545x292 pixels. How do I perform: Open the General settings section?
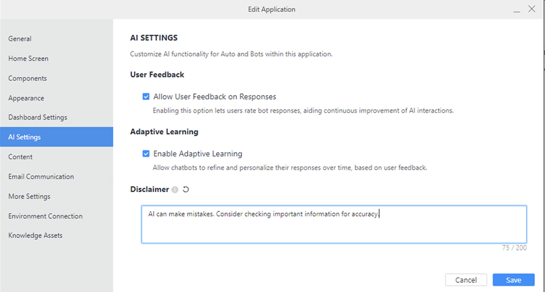point(20,39)
